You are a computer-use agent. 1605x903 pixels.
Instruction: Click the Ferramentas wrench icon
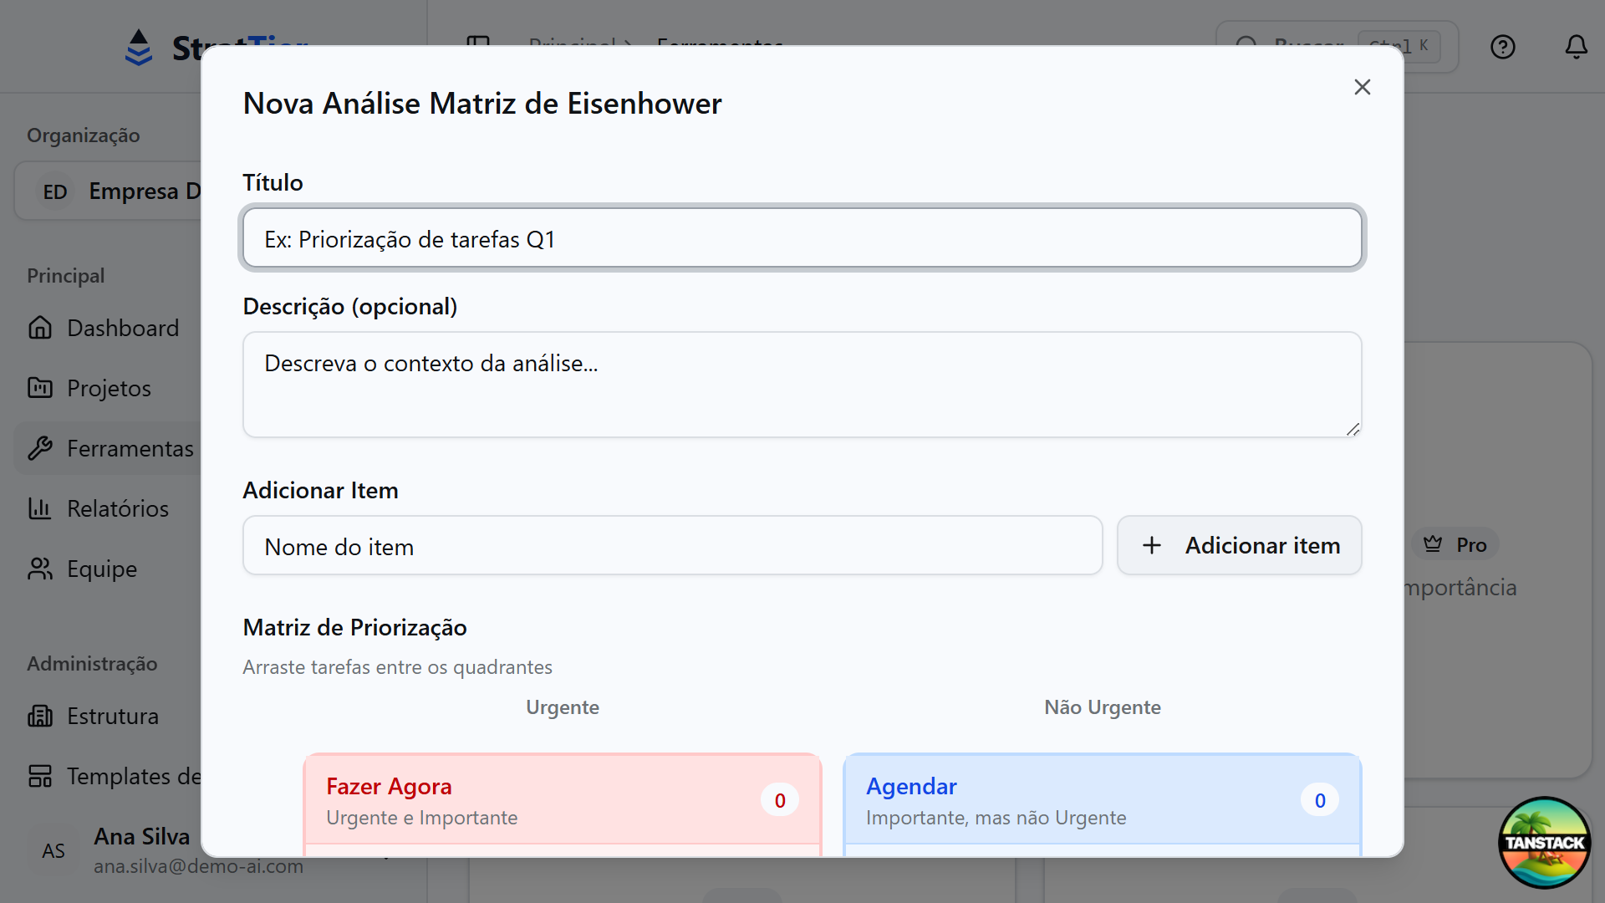point(40,448)
